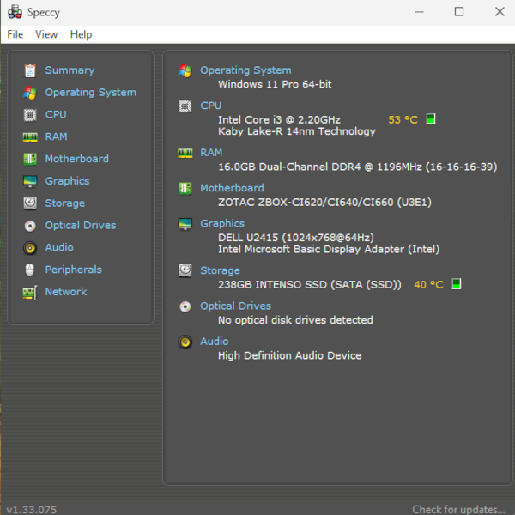Select Summary in the sidebar
515x515 pixels.
[x=70, y=70]
